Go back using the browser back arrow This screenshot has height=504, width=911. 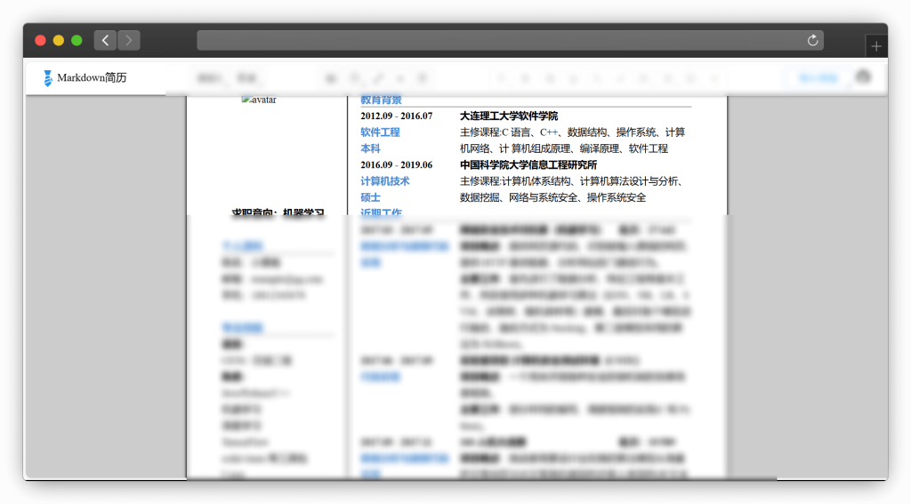(x=105, y=40)
